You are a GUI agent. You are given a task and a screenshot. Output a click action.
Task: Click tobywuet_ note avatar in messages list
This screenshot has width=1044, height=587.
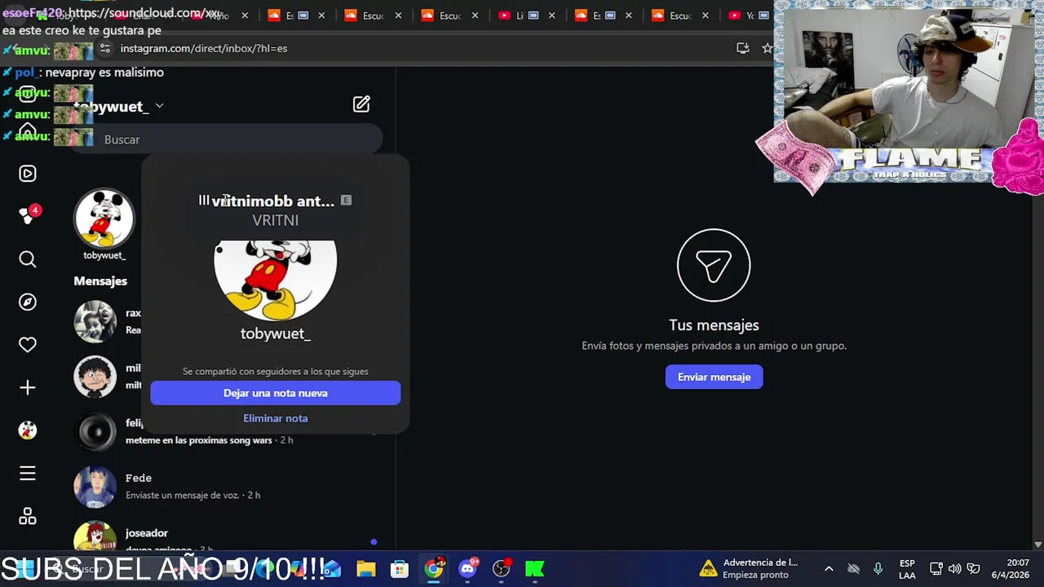click(x=104, y=218)
